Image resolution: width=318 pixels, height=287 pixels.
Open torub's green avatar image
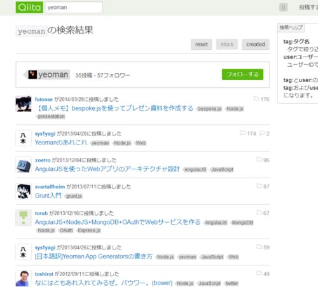pos(24,218)
